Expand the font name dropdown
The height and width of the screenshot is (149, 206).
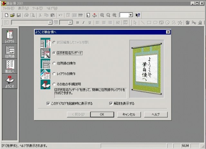click(x=50, y=23)
